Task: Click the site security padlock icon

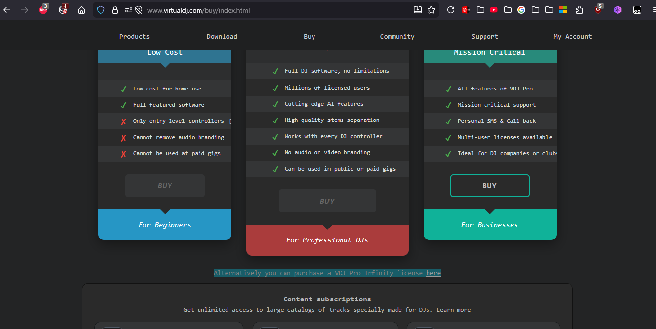Action: tap(114, 10)
